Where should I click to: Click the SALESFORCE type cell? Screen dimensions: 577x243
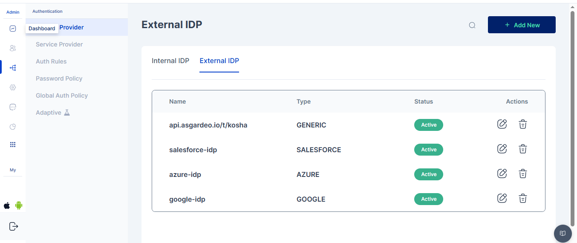pyautogui.click(x=319, y=150)
